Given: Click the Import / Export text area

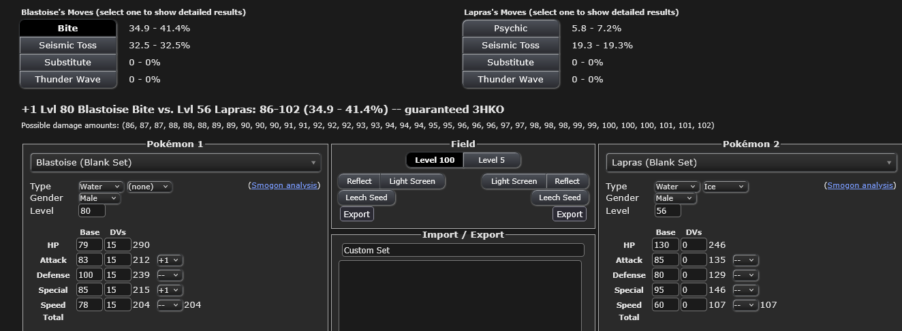Looking at the screenshot, I should (x=461, y=296).
